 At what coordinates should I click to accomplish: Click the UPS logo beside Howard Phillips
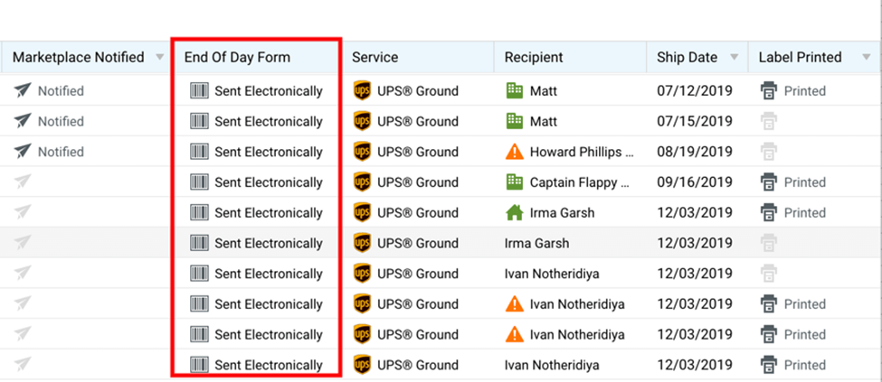[362, 152]
